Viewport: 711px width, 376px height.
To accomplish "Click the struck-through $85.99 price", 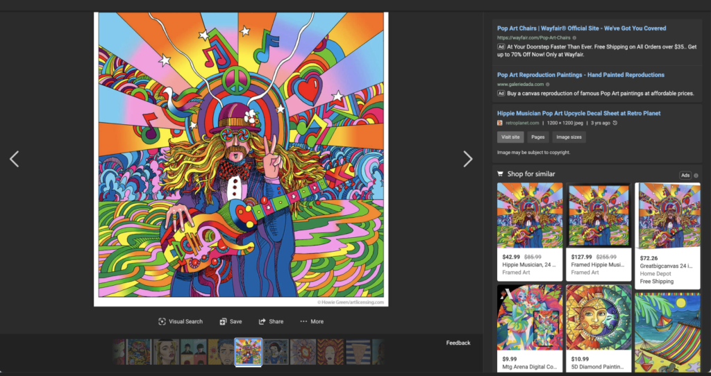I will [x=533, y=257].
